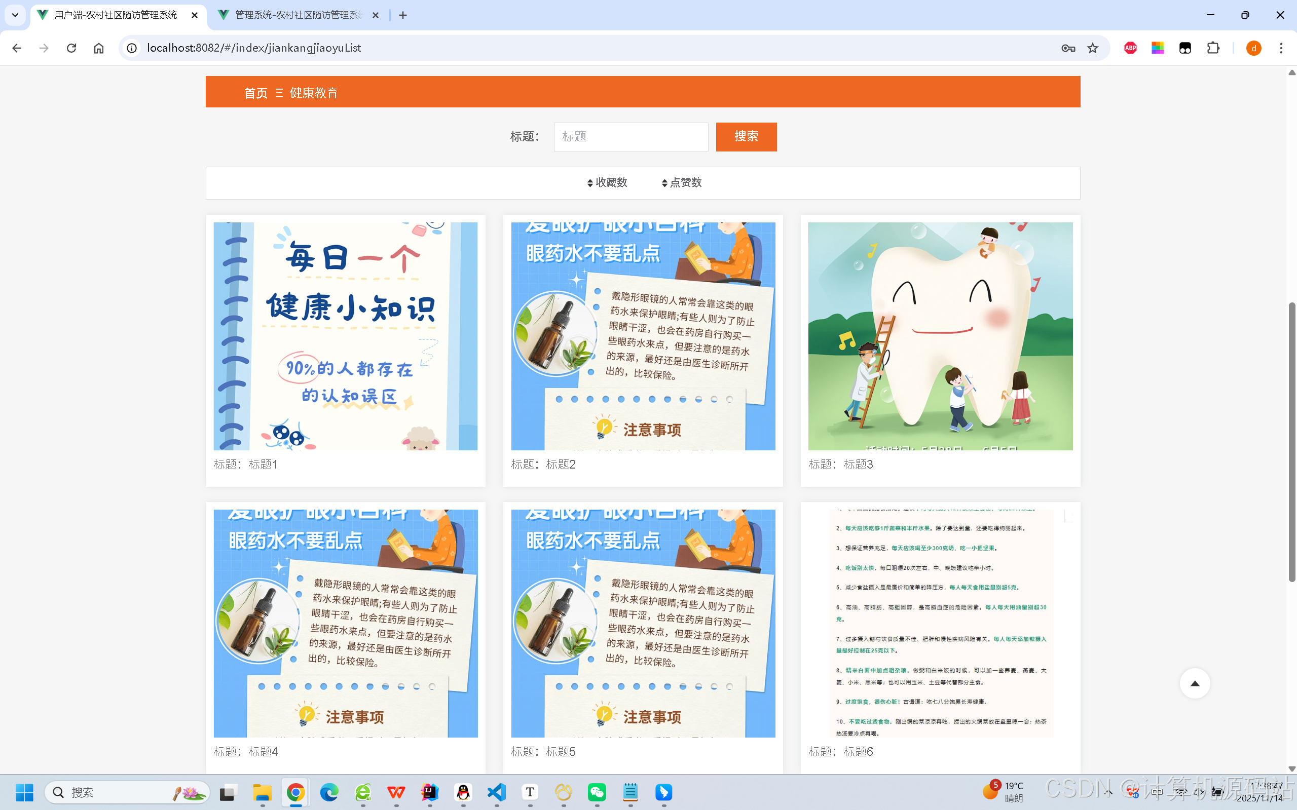Screen dimensions: 1297x810
Task: Open the colorful grid extension icon
Action: pos(1158,48)
